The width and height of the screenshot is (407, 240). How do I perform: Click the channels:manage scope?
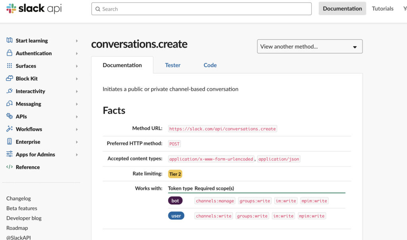coord(215,201)
